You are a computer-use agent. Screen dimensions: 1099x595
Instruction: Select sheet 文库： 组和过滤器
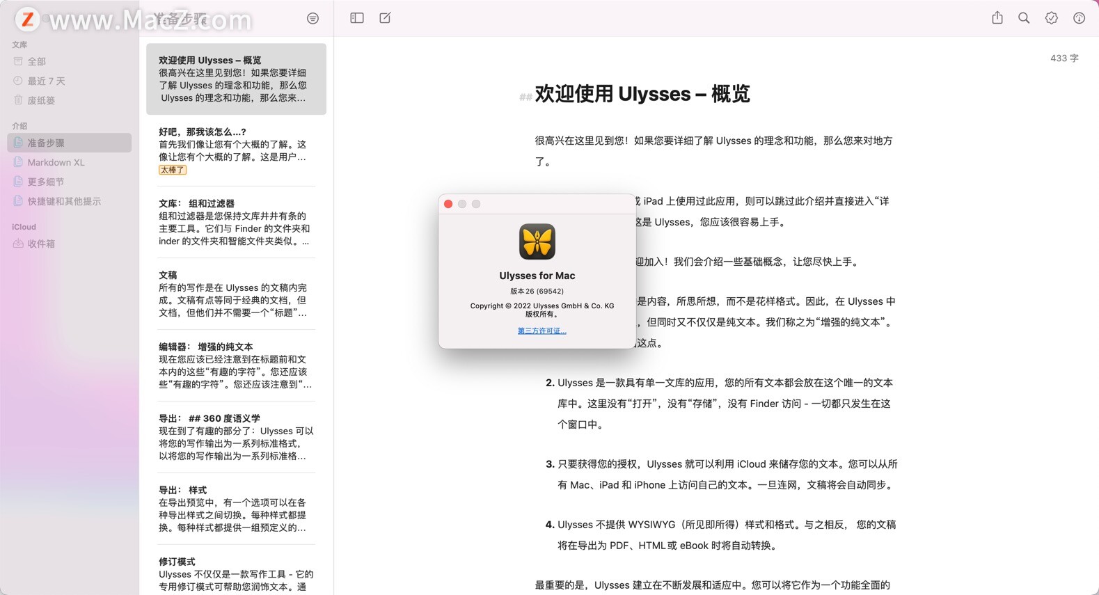[x=236, y=222]
